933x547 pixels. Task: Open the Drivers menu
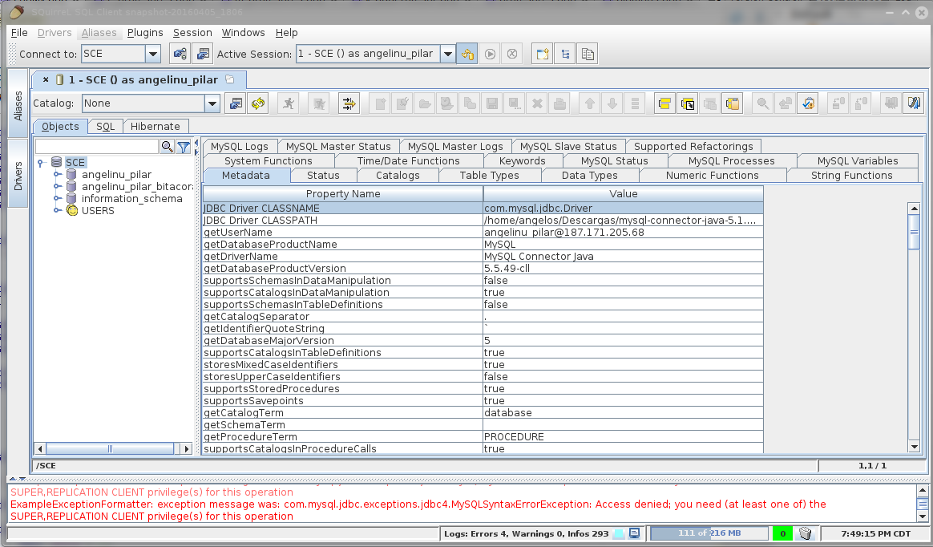pos(54,33)
